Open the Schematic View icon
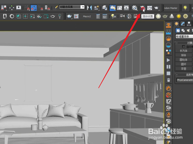193x144 pixels. (x=126, y=8)
